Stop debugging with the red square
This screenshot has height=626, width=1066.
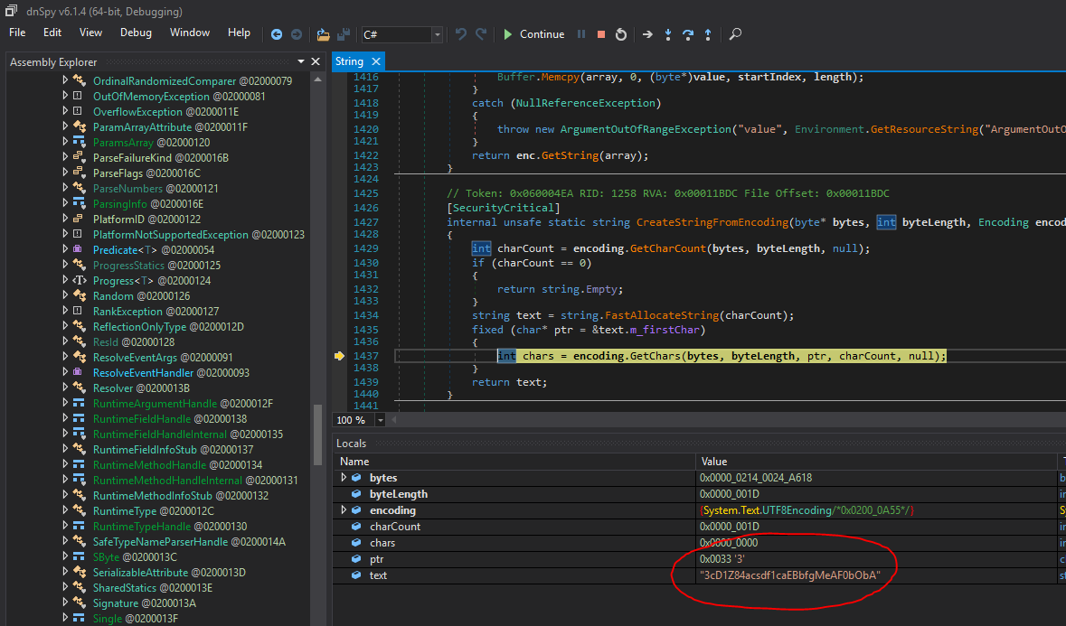click(x=601, y=34)
